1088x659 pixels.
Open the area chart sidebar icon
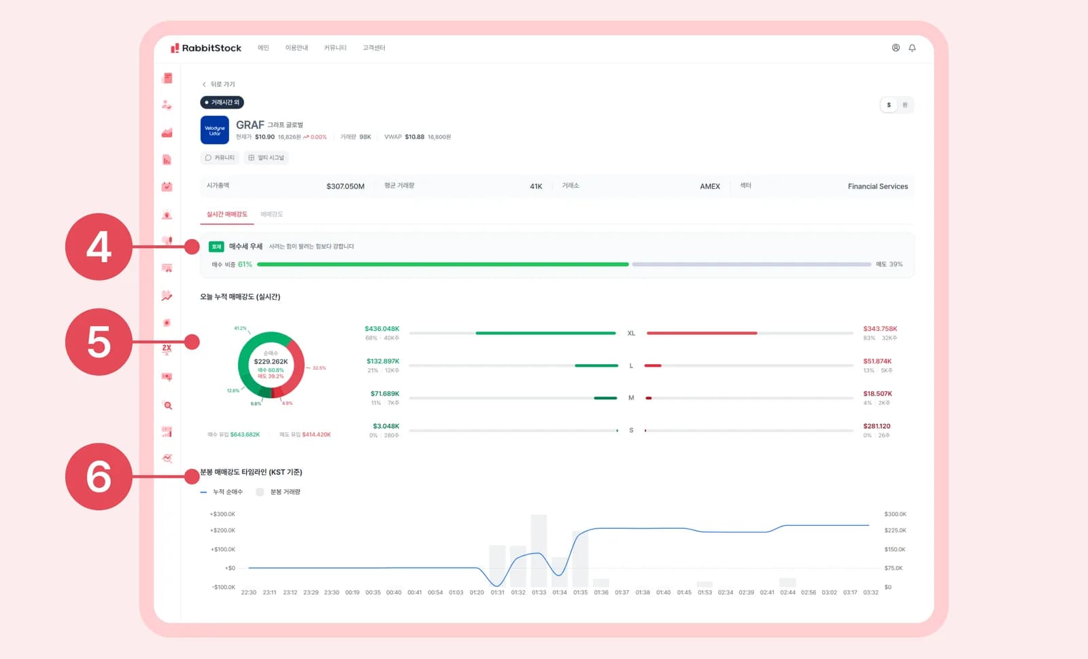pos(167,132)
